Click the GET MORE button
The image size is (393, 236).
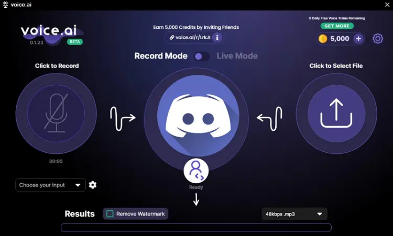(x=337, y=26)
